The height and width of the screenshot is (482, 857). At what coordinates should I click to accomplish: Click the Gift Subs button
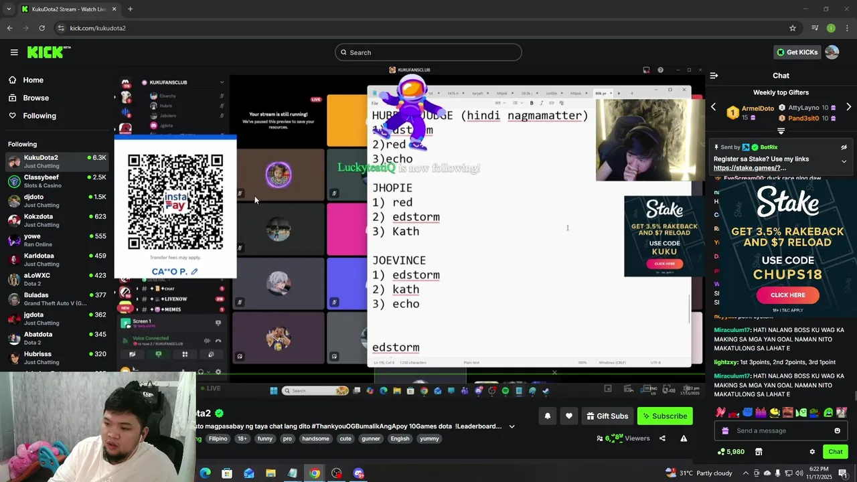pos(607,416)
